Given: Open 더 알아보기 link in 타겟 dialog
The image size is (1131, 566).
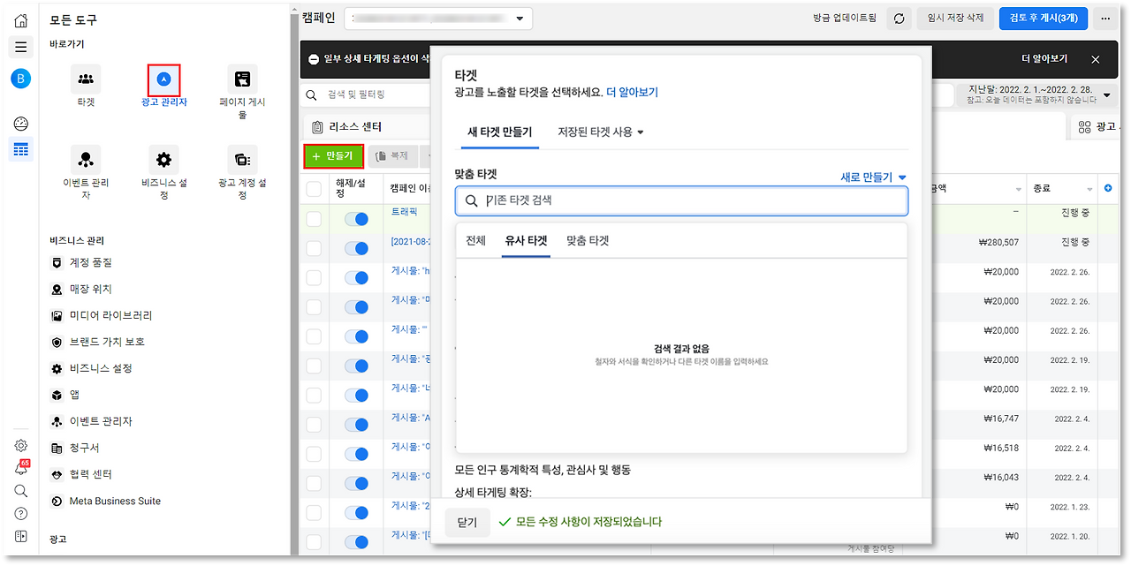Looking at the screenshot, I should tap(632, 92).
